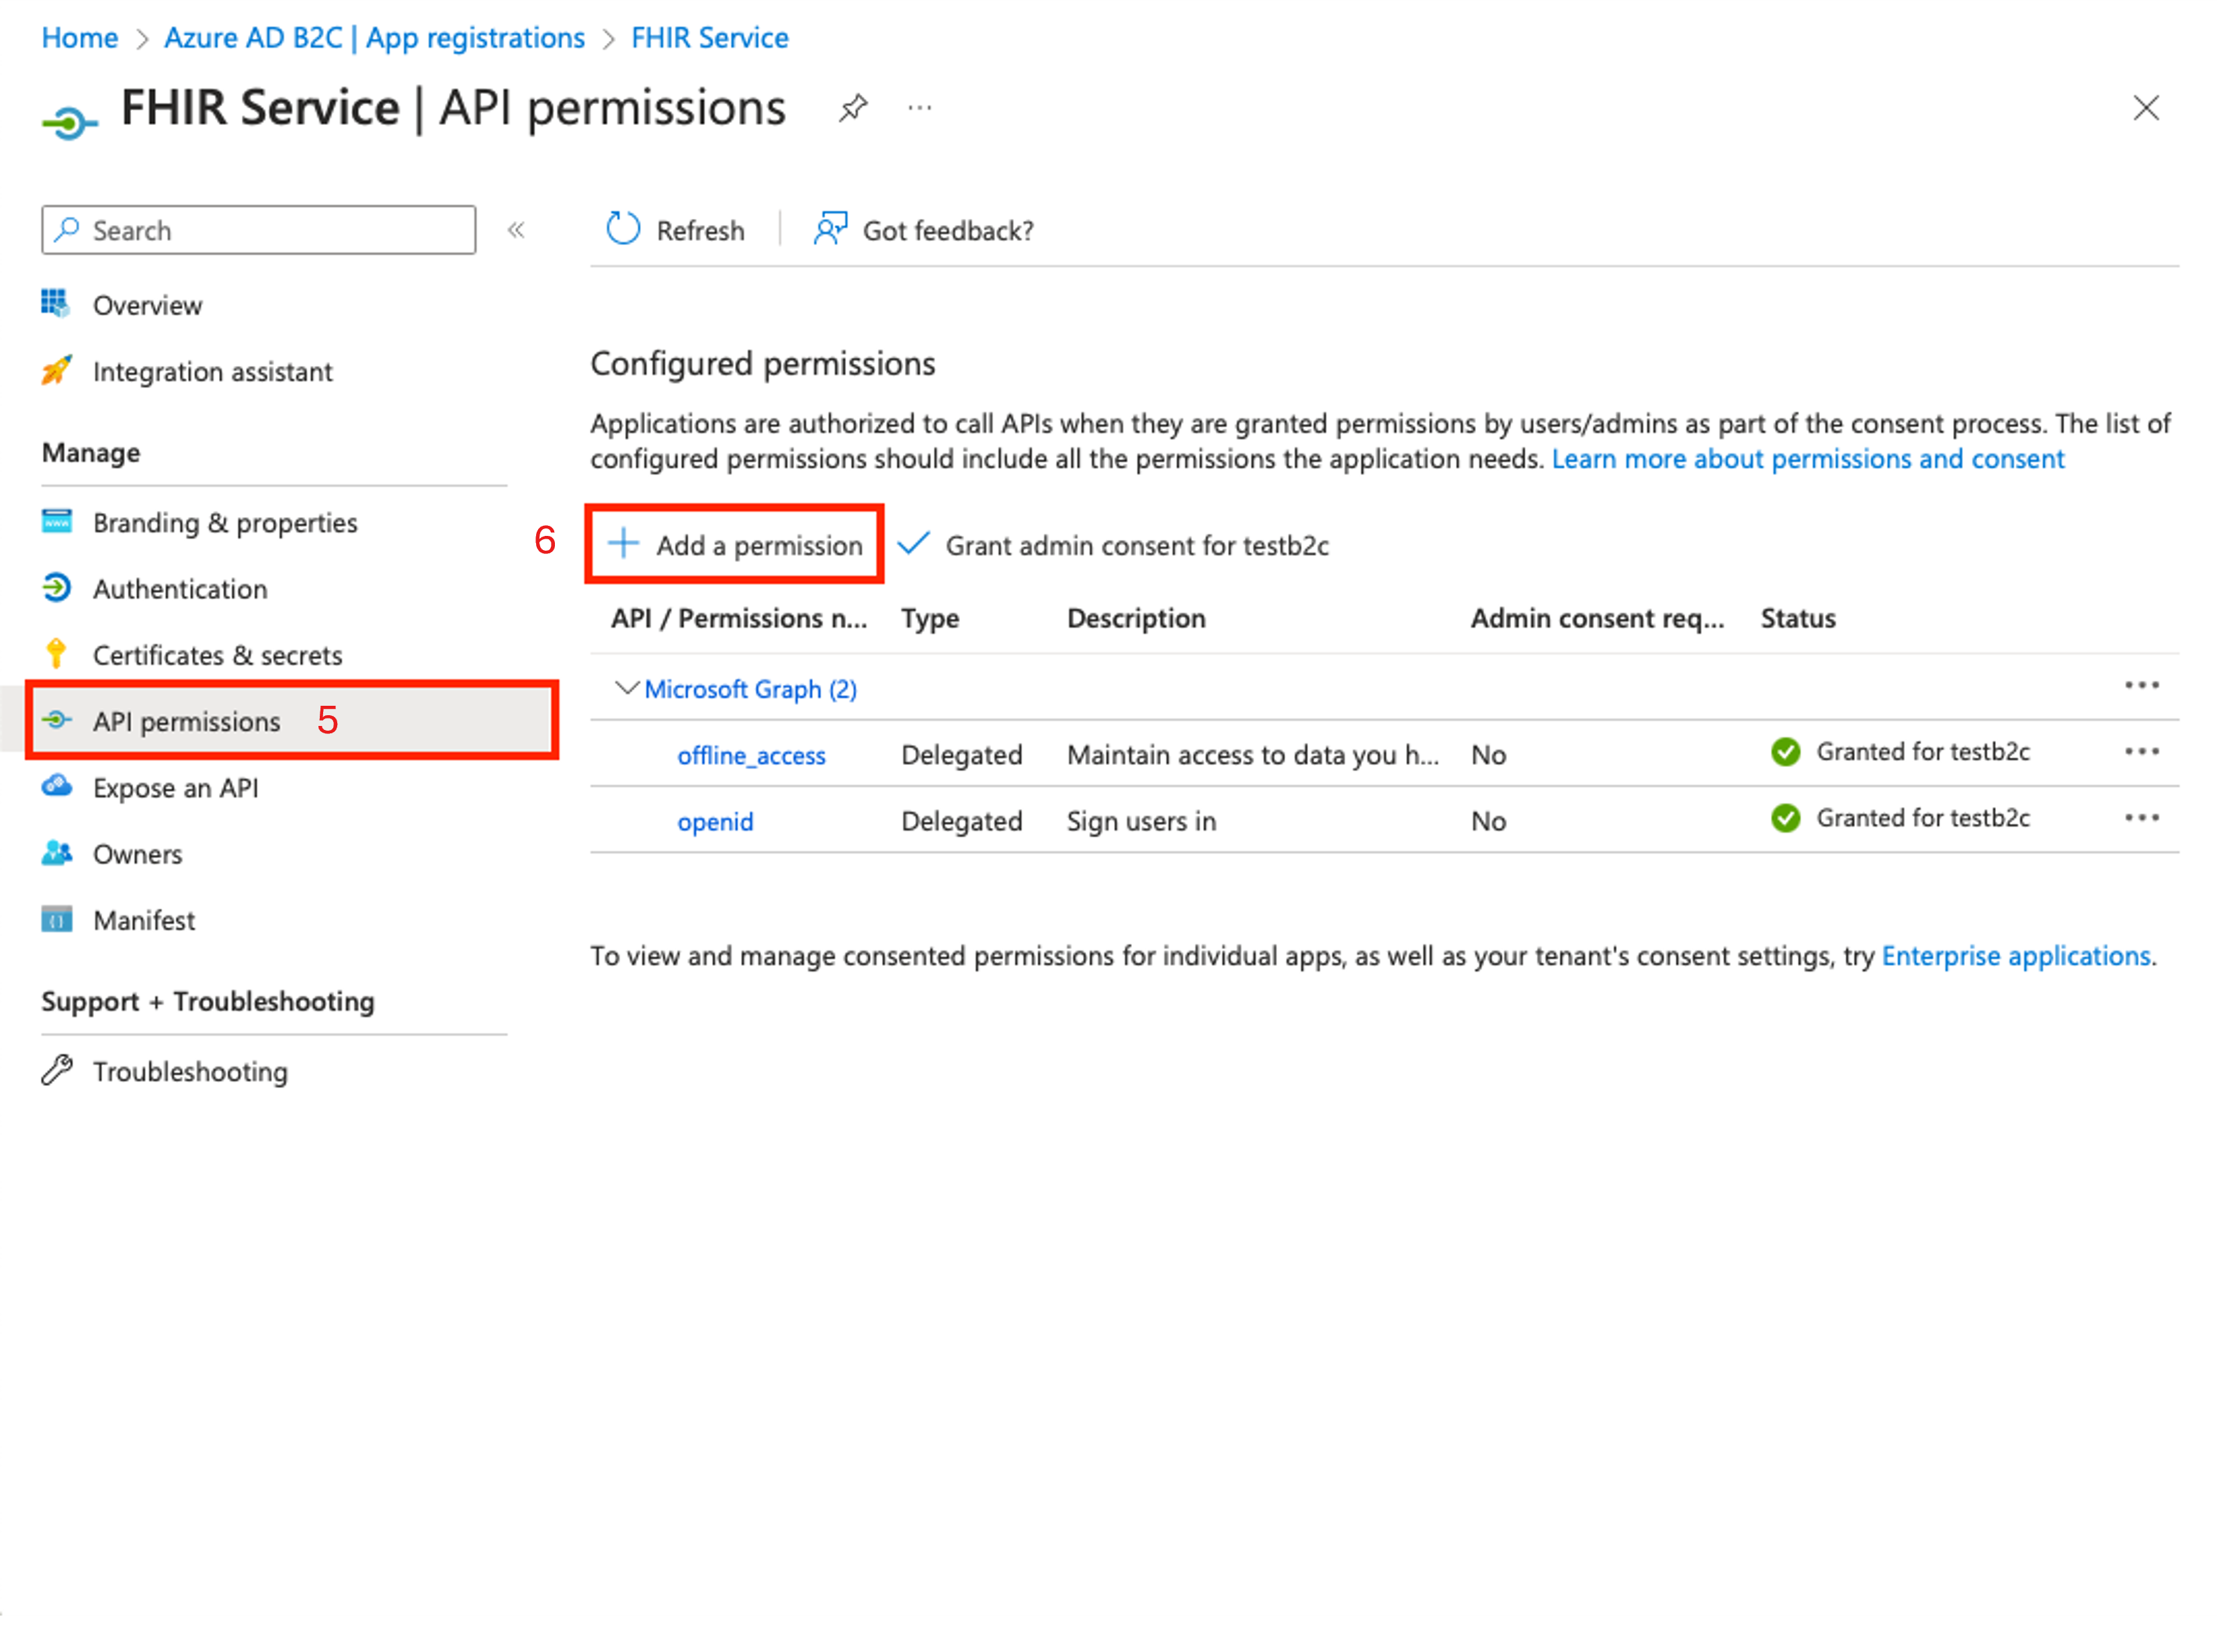Open the header ellipsis more options
Image resolution: width=2217 pixels, height=1652 pixels.
pos(920,107)
